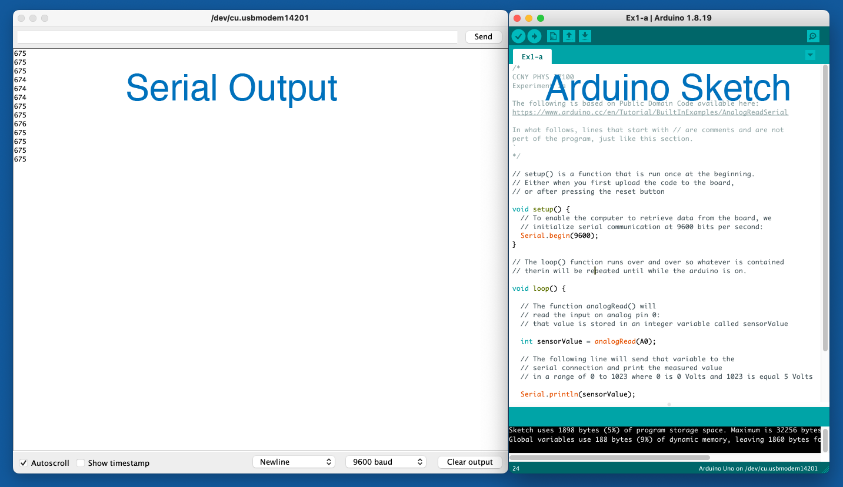The width and height of the screenshot is (843, 487).
Task: Click the 676 value in serial output
Action: coord(20,124)
